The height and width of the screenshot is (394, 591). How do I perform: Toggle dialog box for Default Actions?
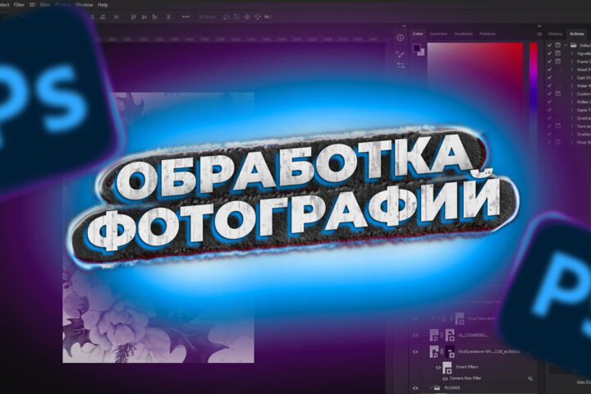coord(558,45)
